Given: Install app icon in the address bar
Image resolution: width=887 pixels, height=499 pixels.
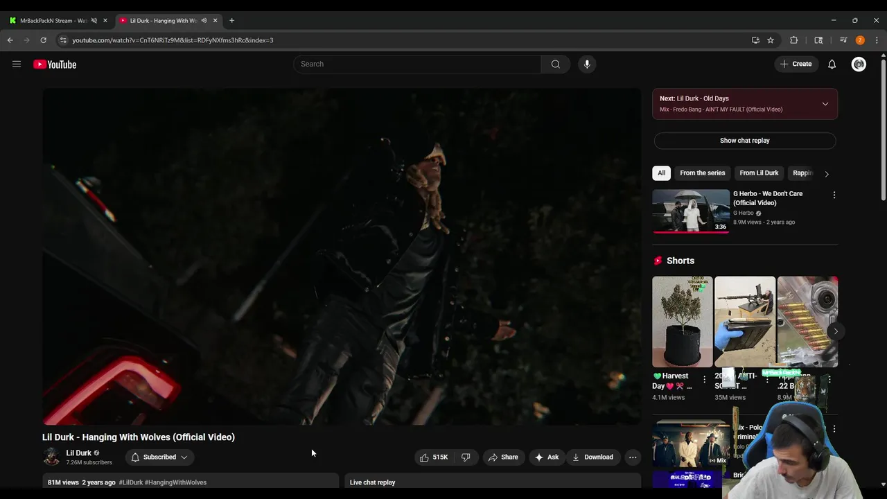Looking at the screenshot, I should pos(755,40).
